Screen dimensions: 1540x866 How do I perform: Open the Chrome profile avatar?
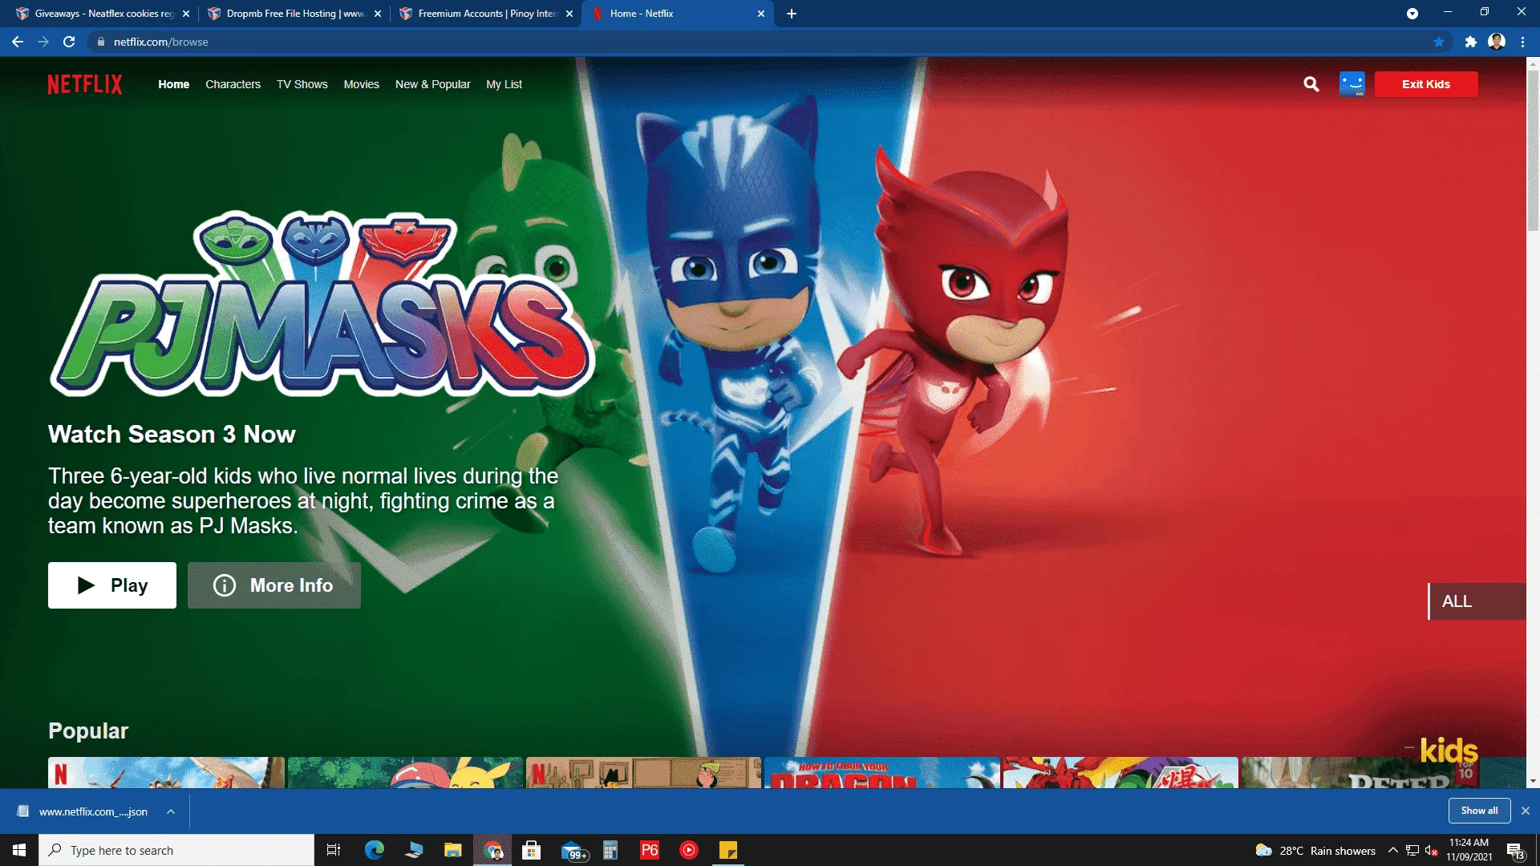[1497, 42]
